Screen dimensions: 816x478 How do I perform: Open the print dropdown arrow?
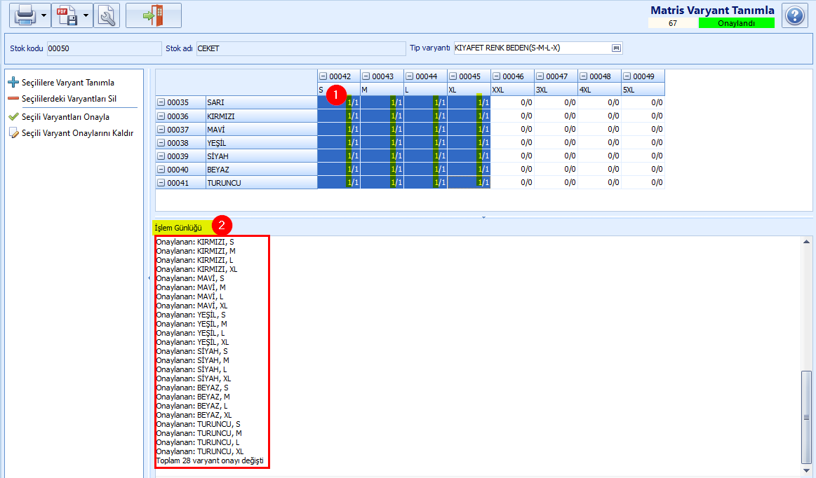pyautogui.click(x=44, y=15)
